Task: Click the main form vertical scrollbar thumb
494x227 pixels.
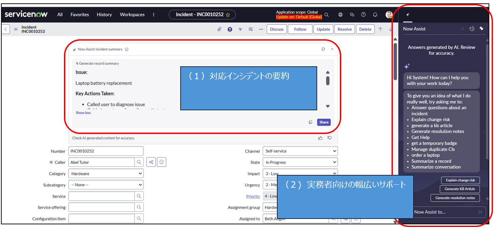Action: (x=395, y=62)
